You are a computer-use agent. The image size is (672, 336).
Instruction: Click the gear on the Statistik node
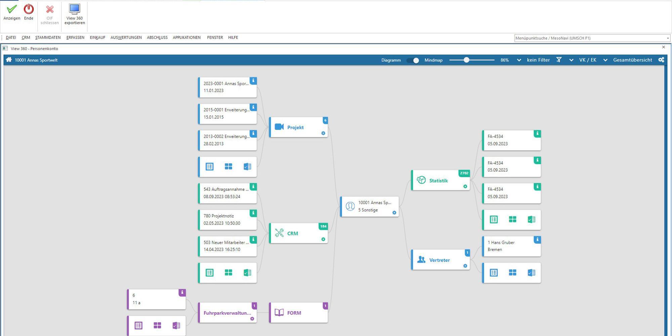(x=465, y=186)
